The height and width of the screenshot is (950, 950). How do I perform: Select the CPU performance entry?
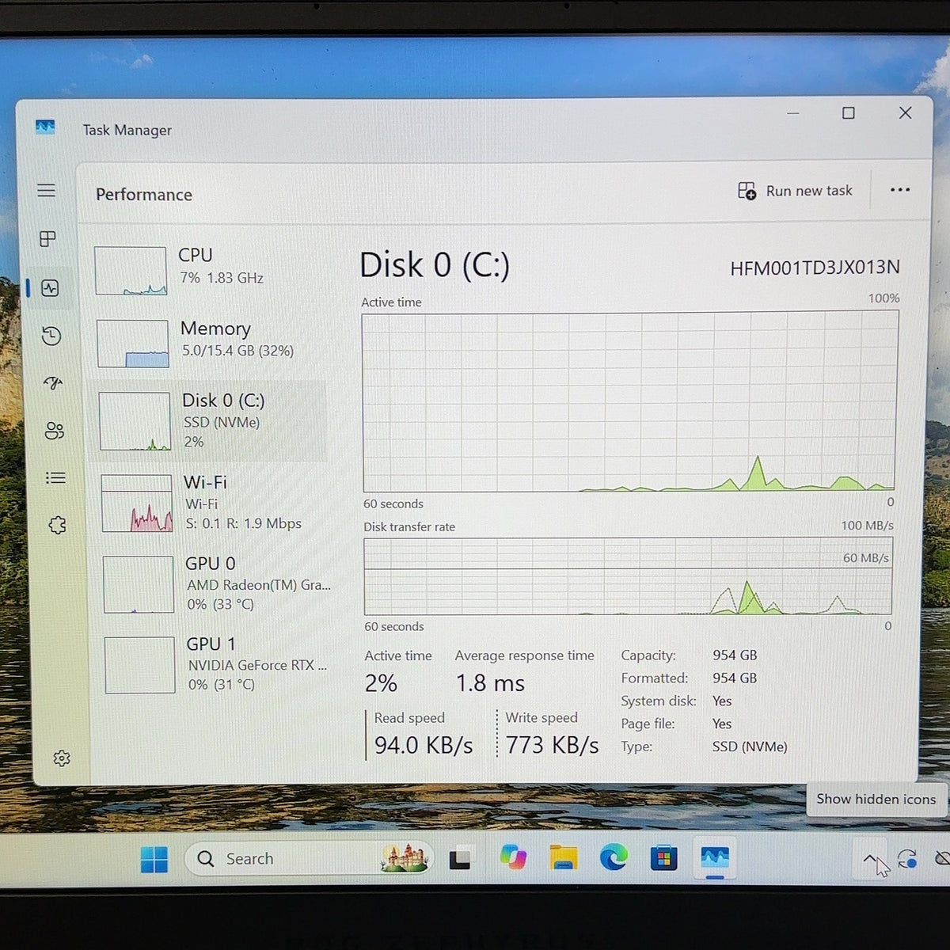click(x=206, y=269)
